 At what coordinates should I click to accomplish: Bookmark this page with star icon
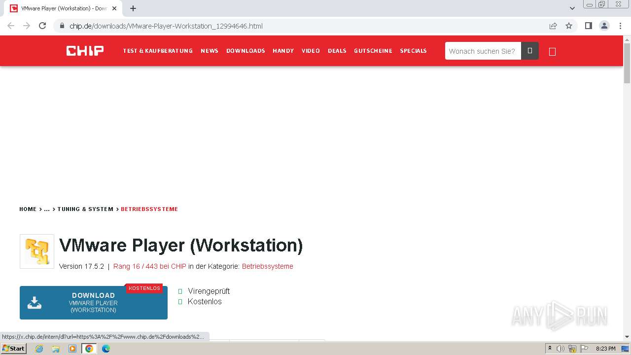569,26
